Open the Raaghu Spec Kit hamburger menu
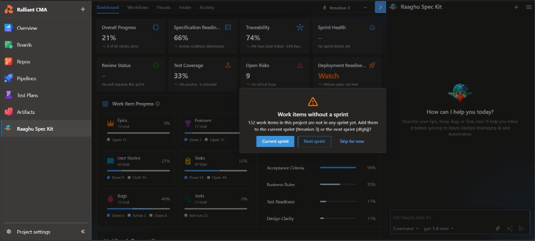The image size is (535, 241). [529, 7]
